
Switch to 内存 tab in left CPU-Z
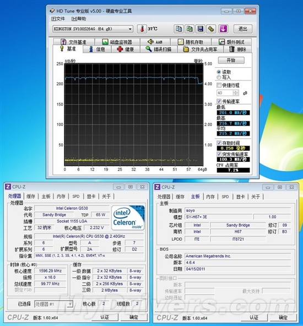coord(61,196)
